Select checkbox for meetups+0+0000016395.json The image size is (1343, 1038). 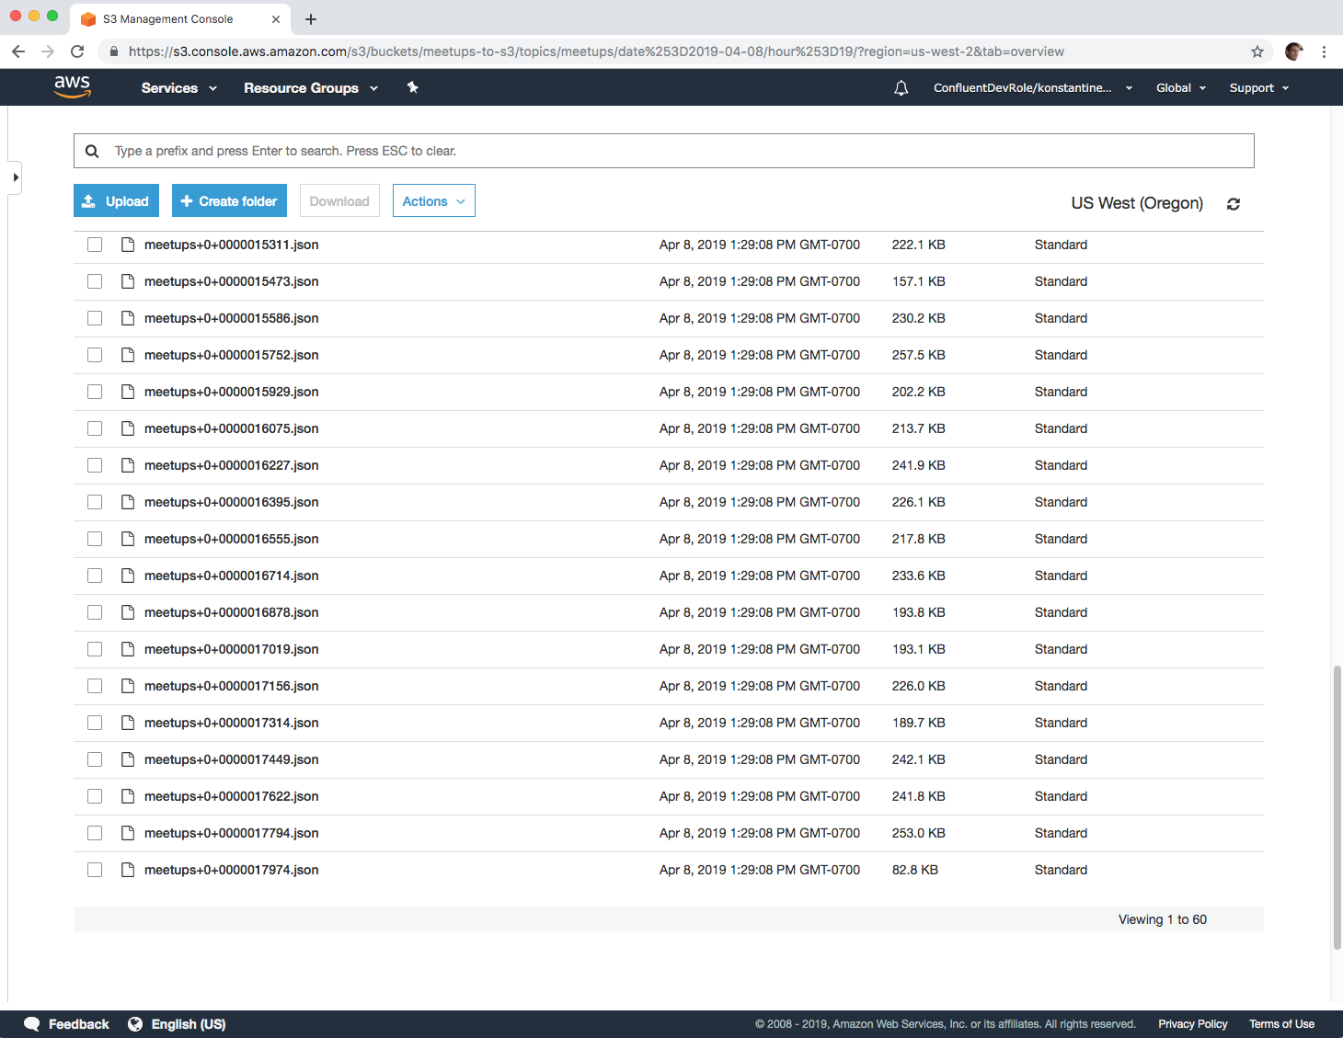95,502
